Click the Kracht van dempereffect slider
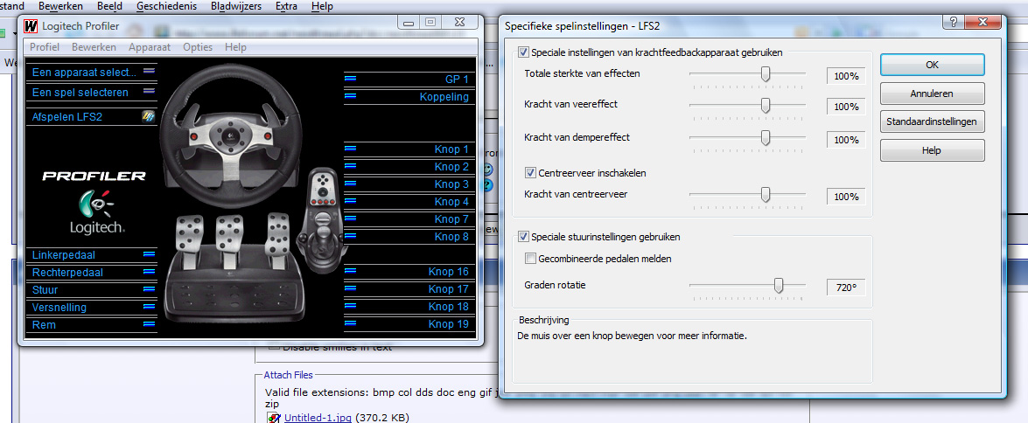Image resolution: width=1028 pixels, height=423 pixels. click(747, 138)
